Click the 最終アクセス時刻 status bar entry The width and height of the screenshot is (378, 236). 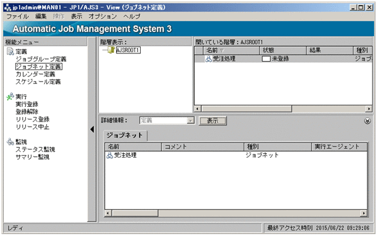pos(318,228)
